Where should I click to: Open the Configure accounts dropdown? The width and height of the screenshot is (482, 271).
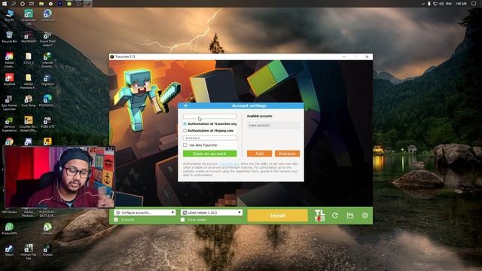pos(145,212)
